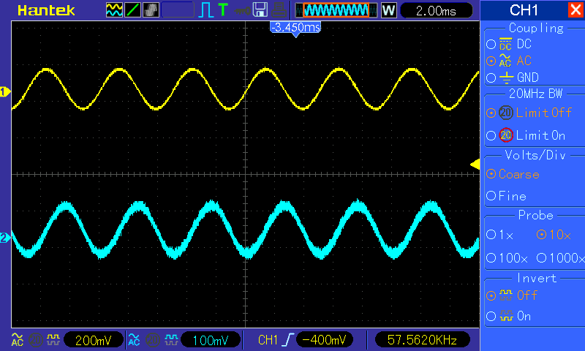Click the CH1 trigger source label
The width and height of the screenshot is (585, 351).
click(268, 340)
